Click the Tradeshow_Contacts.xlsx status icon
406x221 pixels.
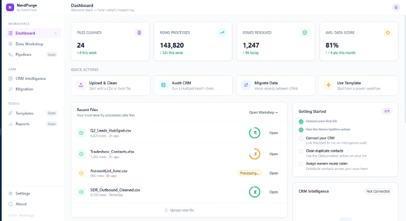point(81,154)
